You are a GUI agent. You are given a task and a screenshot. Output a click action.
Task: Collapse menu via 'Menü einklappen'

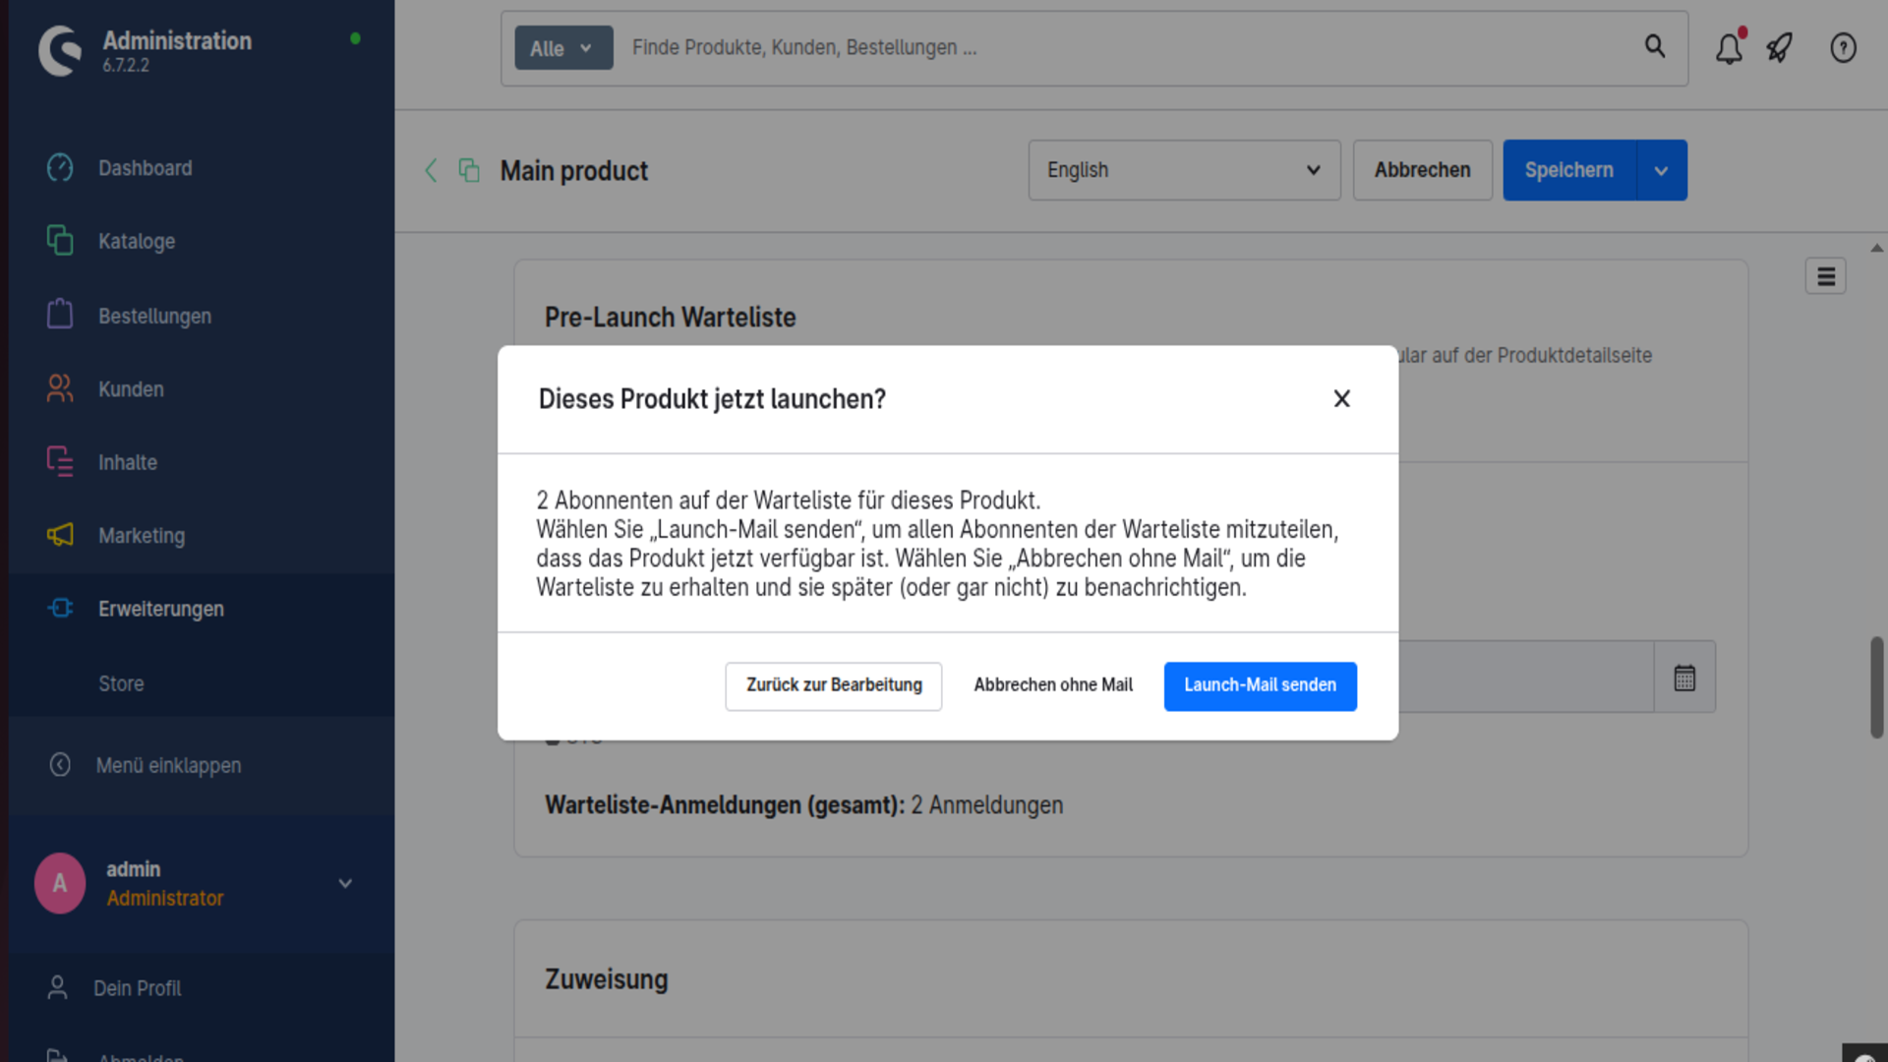(x=168, y=765)
